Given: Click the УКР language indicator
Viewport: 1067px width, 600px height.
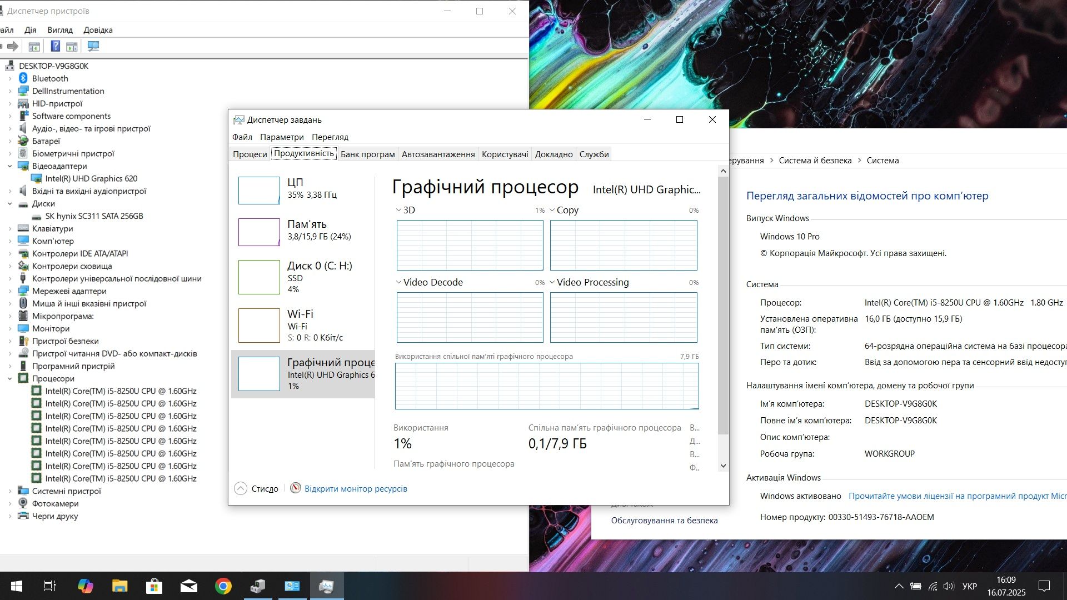Looking at the screenshot, I should click(970, 586).
